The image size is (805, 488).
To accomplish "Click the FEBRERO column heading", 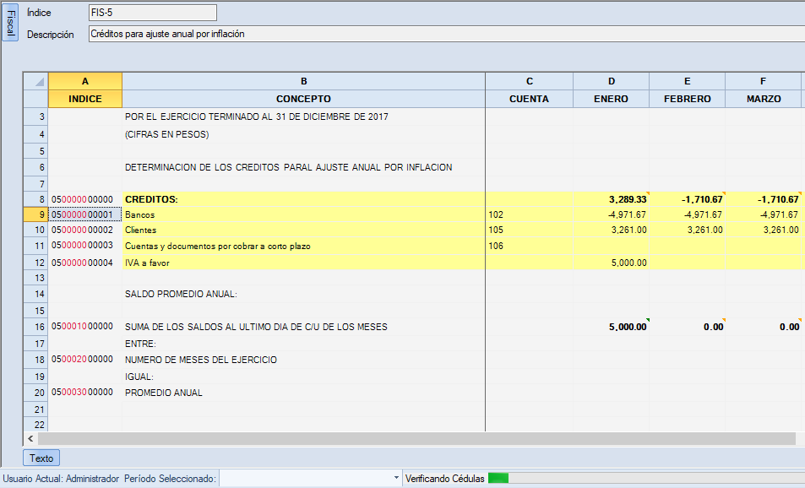I will pos(687,99).
